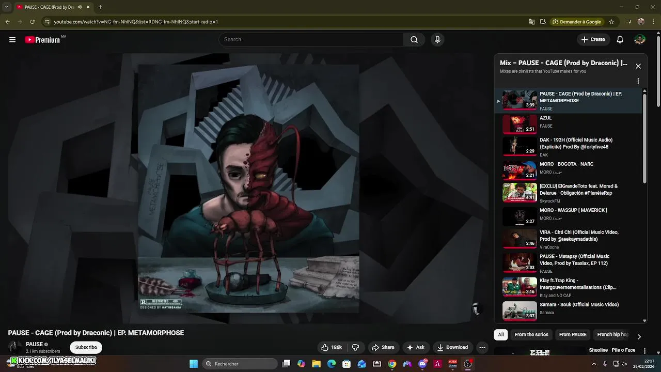Image resolution: width=661 pixels, height=372 pixels.
Task: Play AZUL from the mix
Action: tap(568, 124)
